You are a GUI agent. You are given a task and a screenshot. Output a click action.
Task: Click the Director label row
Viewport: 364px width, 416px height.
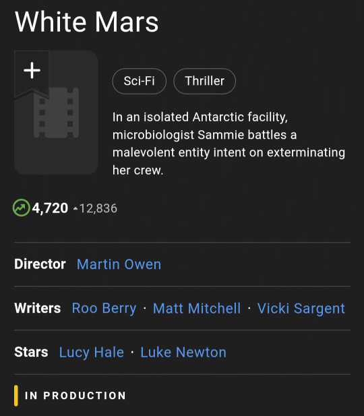click(x=182, y=264)
